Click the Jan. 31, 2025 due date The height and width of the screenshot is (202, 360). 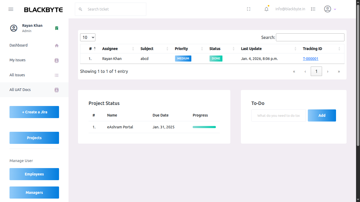click(163, 127)
